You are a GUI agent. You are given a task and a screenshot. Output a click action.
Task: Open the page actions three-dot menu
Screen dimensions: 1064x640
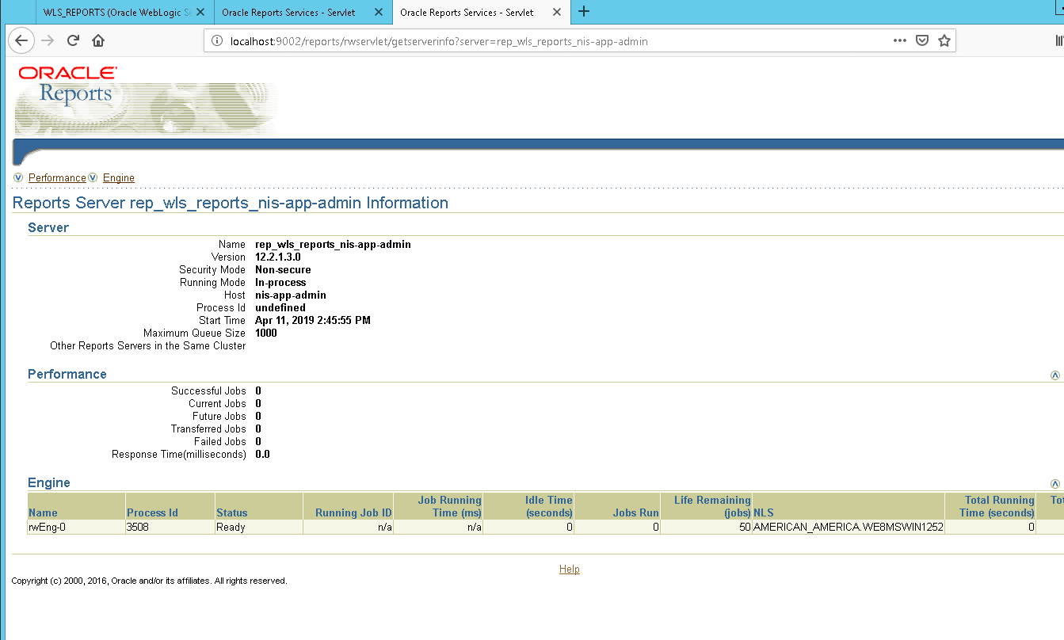(900, 40)
